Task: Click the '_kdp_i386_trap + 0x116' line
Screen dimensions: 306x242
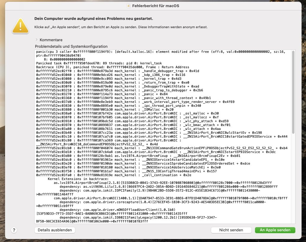Action: tap(111, 75)
